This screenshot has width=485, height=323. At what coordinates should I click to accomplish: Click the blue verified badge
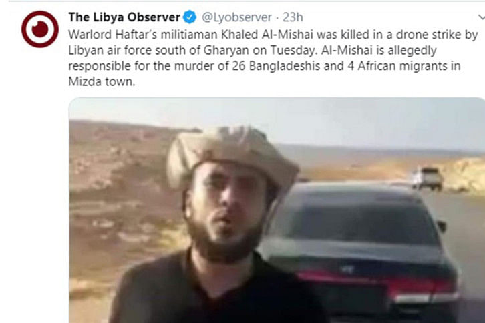190,17
